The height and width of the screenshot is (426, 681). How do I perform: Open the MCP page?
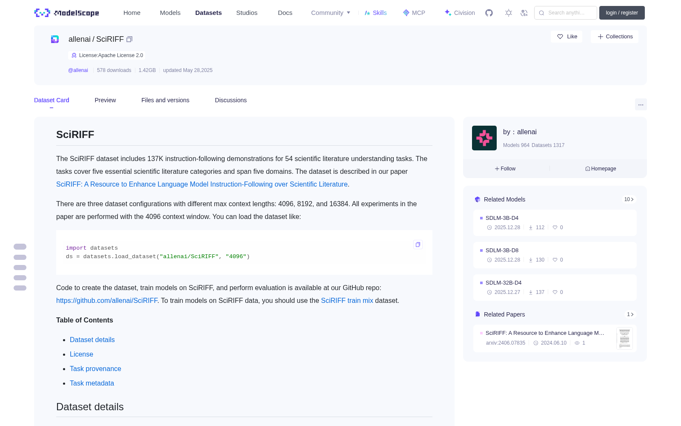[414, 13]
